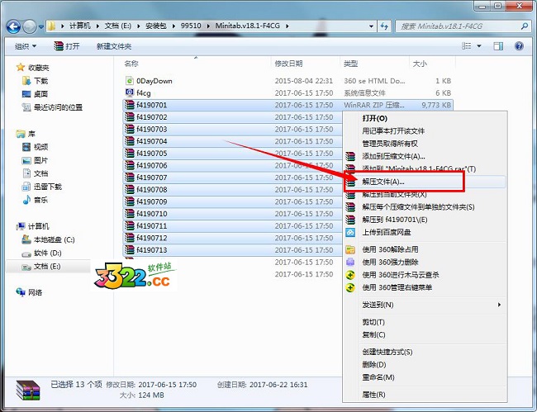The width and height of the screenshot is (537, 412).
Task: Click the f4190701 archive icon
Action: tap(130, 104)
